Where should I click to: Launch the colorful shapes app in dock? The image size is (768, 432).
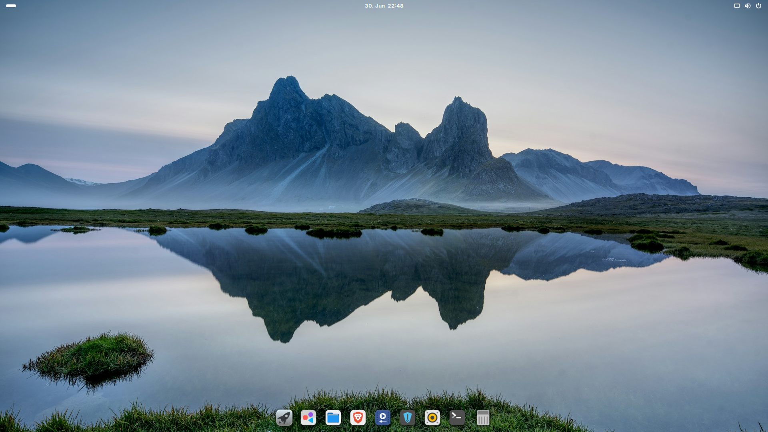308,418
